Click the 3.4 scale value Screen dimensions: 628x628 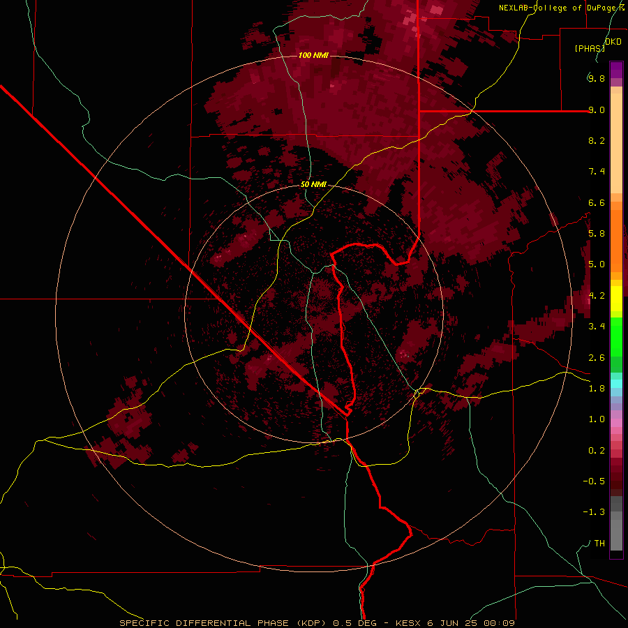[597, 327]
